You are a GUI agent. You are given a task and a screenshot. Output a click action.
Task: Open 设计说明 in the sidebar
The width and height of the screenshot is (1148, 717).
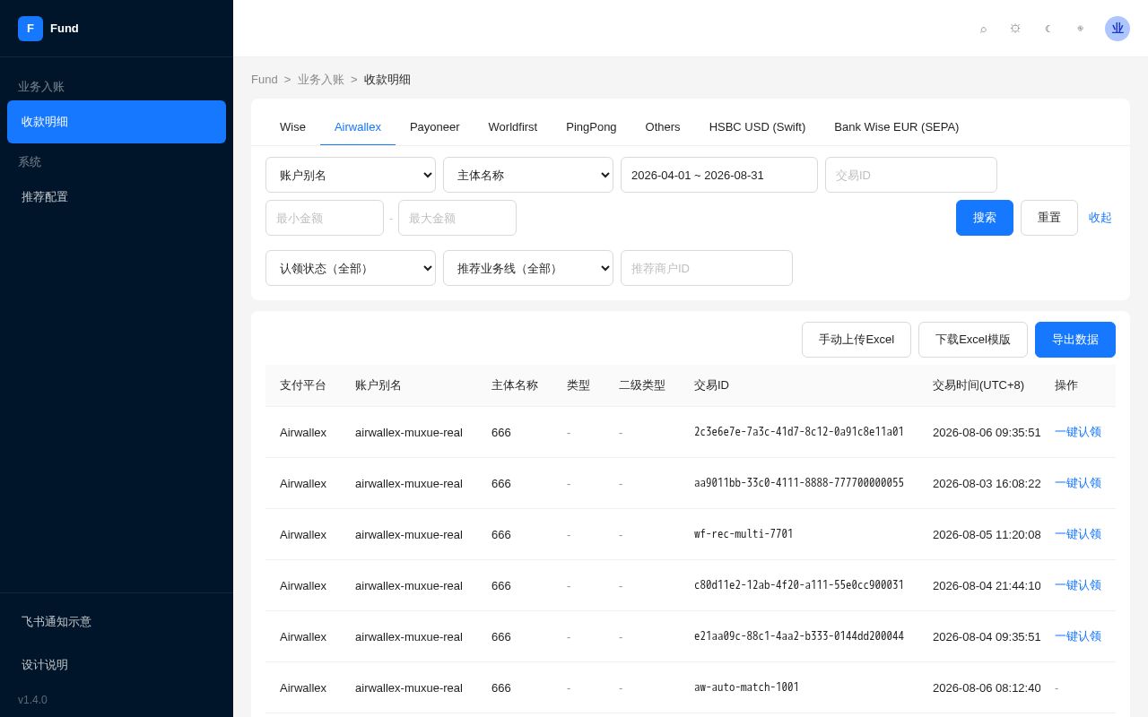[x=117, y=665]
